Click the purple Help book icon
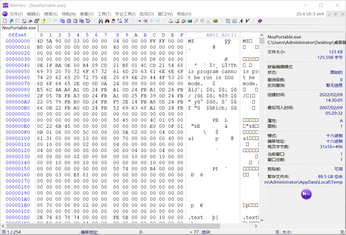Viewport: 346px width, 235px height. [x=260, y=21]
